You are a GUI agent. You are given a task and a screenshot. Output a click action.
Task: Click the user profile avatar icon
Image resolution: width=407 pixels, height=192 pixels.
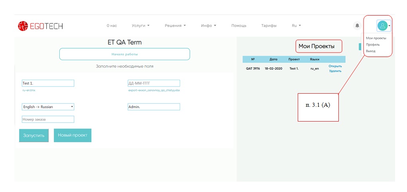pyautogui.click(x=382, y=25)
